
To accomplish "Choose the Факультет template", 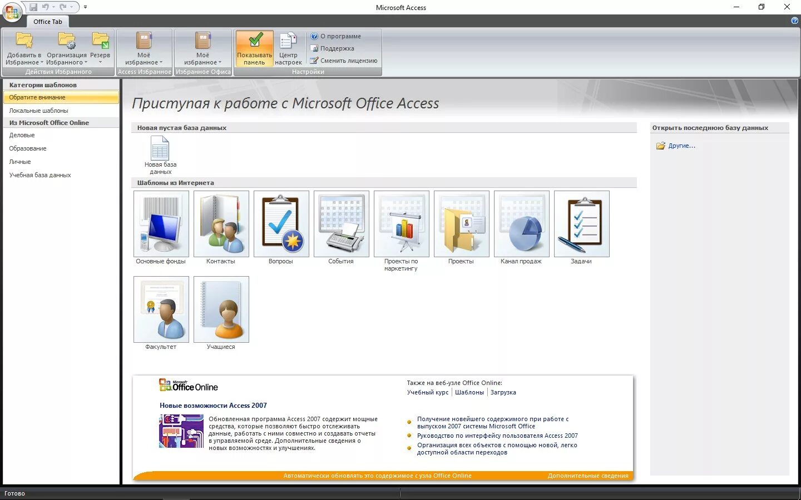I will pos(161,313).
